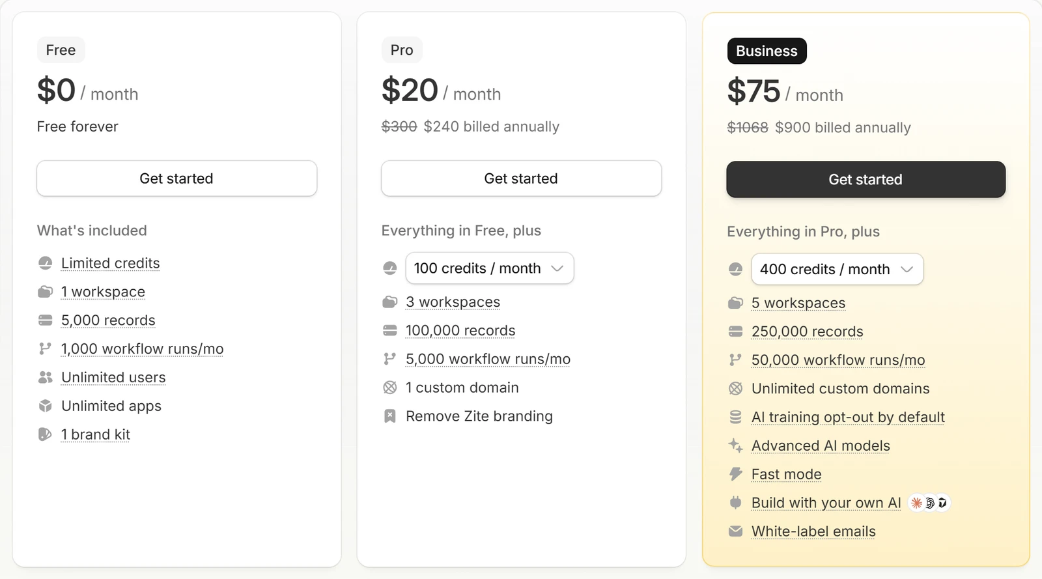1042x579 pixels.
Task: Click the Limited credits gauge icon
Action: tap(45, 263)
